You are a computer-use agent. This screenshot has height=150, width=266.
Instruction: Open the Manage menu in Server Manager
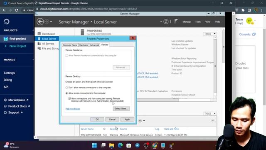point(187,22)
